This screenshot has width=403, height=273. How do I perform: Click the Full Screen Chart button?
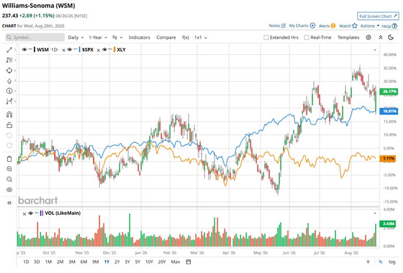pyautogui.click(x=378, y=16)
